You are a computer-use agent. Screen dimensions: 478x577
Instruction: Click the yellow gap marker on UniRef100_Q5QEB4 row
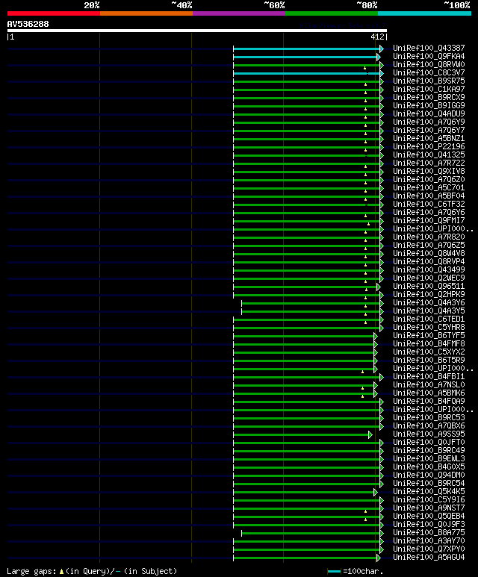tap(366, 520)
